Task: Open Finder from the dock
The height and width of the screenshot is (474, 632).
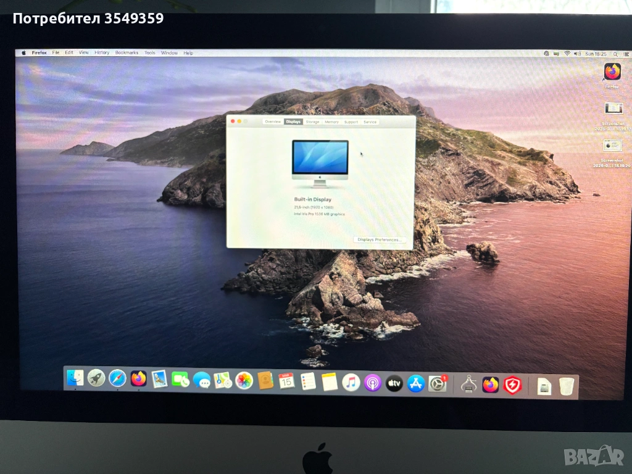Action: (75, 378)
